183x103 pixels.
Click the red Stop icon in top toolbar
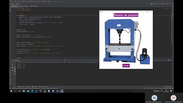(x=170, y=4)
